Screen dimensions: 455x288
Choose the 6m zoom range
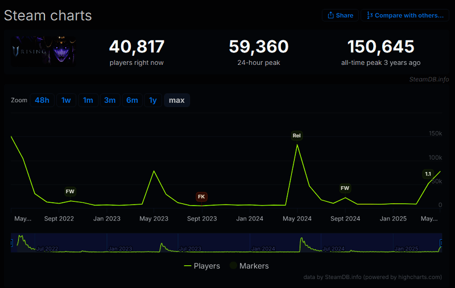point(132,101)
